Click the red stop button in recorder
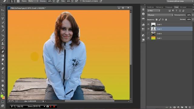Viewport: 194px width, 109px height. point(54,106)
